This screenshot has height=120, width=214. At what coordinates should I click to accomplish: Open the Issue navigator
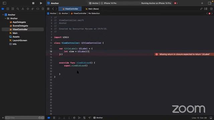tap(23, 9)
